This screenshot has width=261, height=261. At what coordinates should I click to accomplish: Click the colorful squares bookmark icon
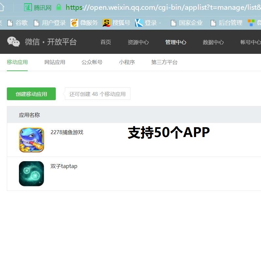pos(251,23)
